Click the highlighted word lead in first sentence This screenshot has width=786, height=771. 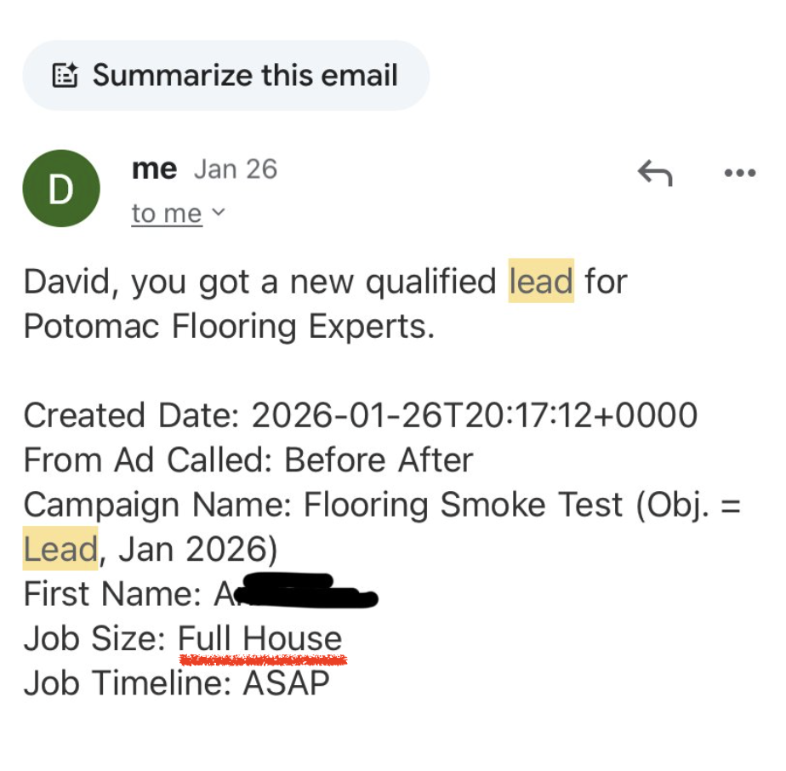pos(541,281)
